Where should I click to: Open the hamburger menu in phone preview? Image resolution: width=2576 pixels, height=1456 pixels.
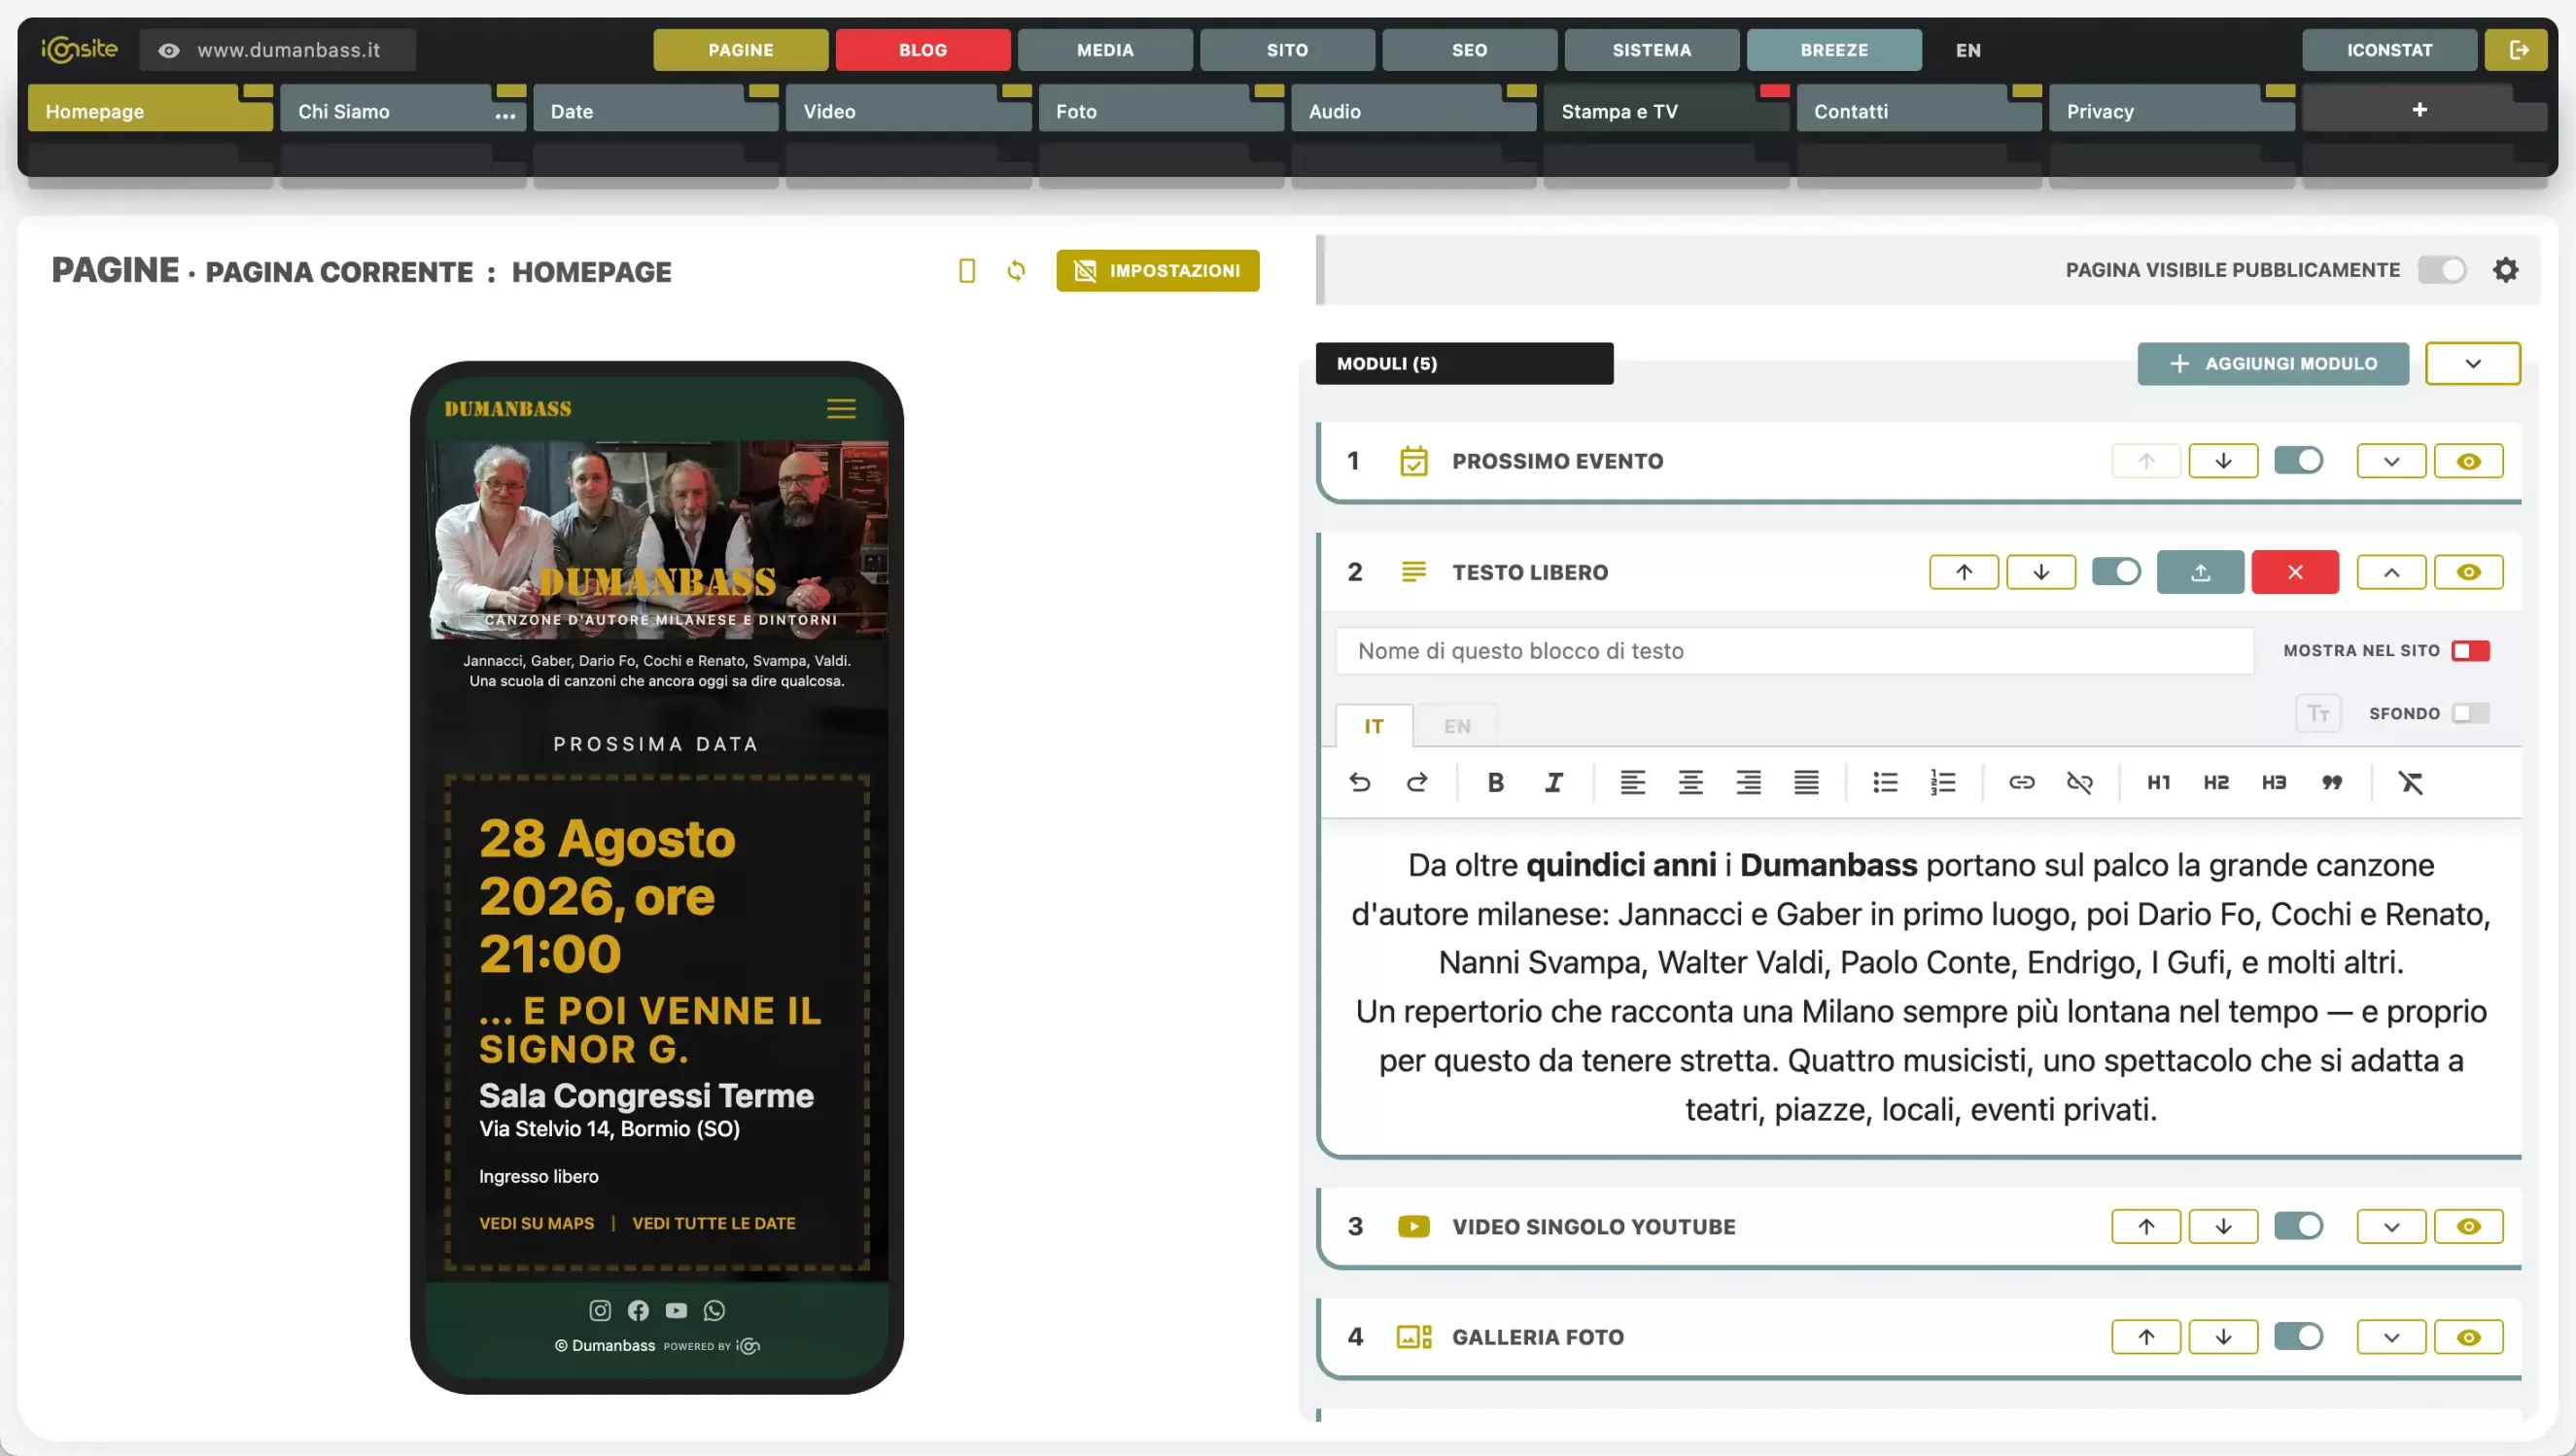[x=841, y=409]
